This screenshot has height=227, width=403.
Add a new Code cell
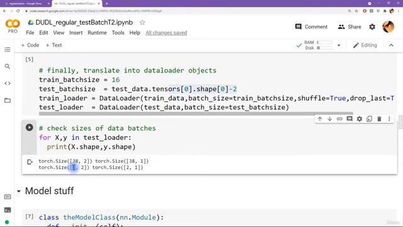pos(30,45)
